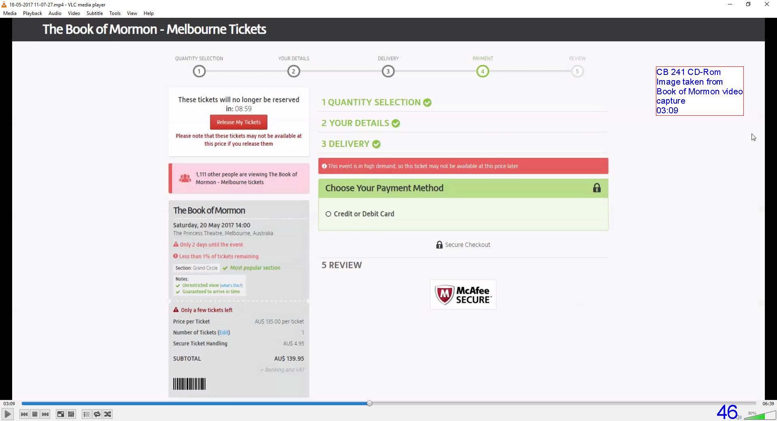777x421 pixels.
Task: Click step 1 Quantity Selection circle
Action: click(x=199, y=71)
